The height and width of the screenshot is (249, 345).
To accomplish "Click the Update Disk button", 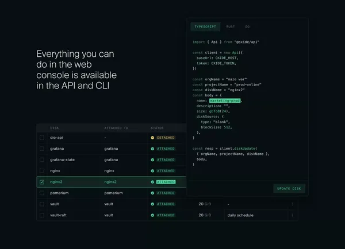I will (x=289, y=188).
